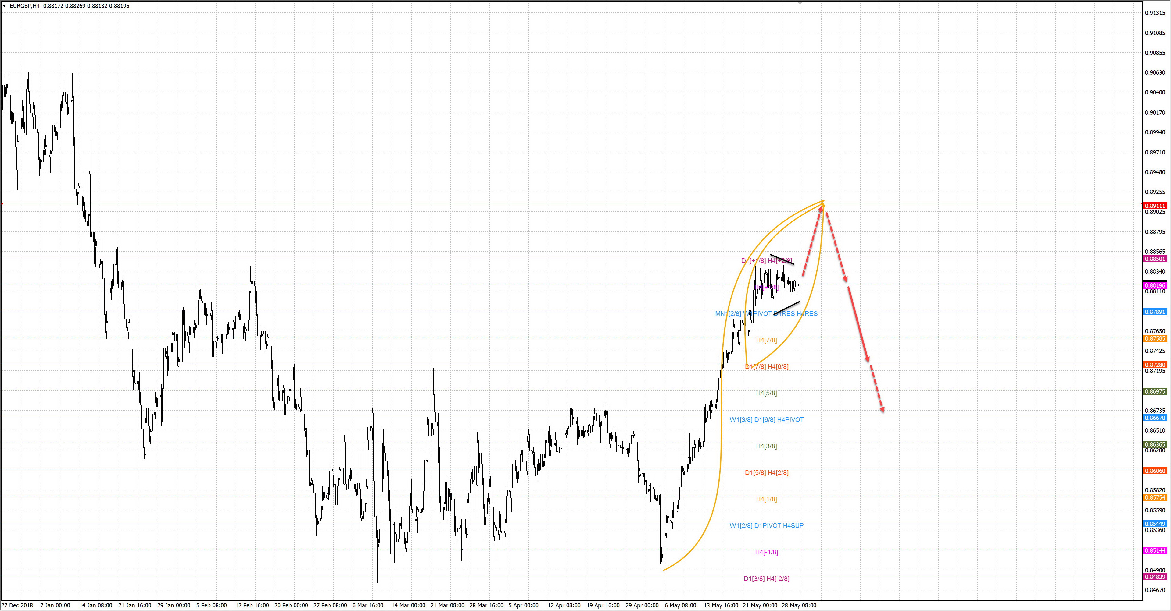The width and height of the screenshot is (1171, 611).
Task: Click the 27 Dec 2018 date marker
Action: point(17,605)
